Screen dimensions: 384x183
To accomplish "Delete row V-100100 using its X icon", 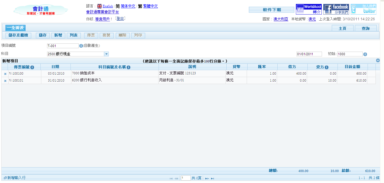I will click(x=5, y=73).
